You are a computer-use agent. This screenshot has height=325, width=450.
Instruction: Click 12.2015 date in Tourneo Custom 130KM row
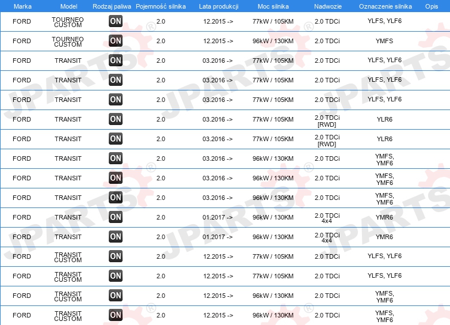218,41
